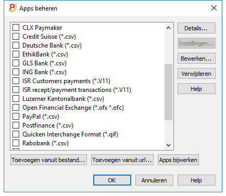226x196 pixels.
Task: Click the Verwijderen button
Action: tap(196, 74)
